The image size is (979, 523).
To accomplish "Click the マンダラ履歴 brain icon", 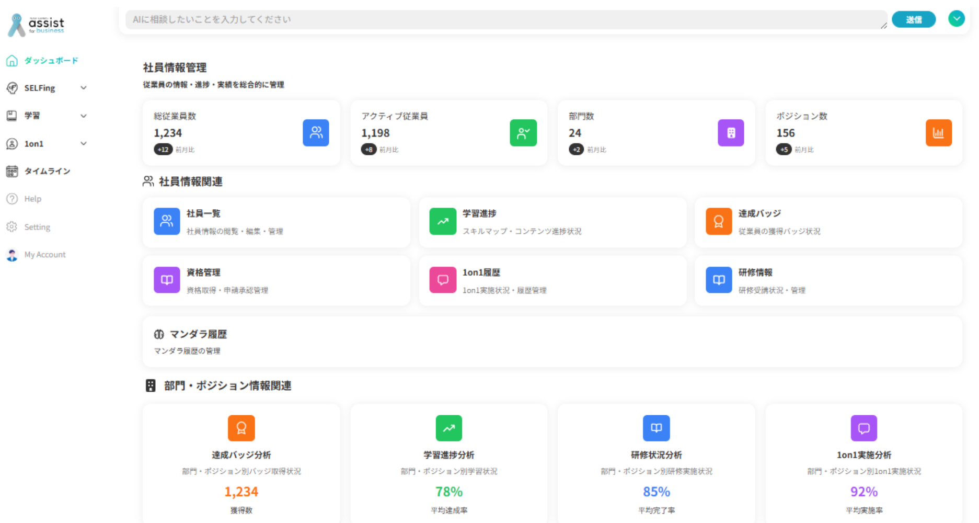I will coord(159,334).
